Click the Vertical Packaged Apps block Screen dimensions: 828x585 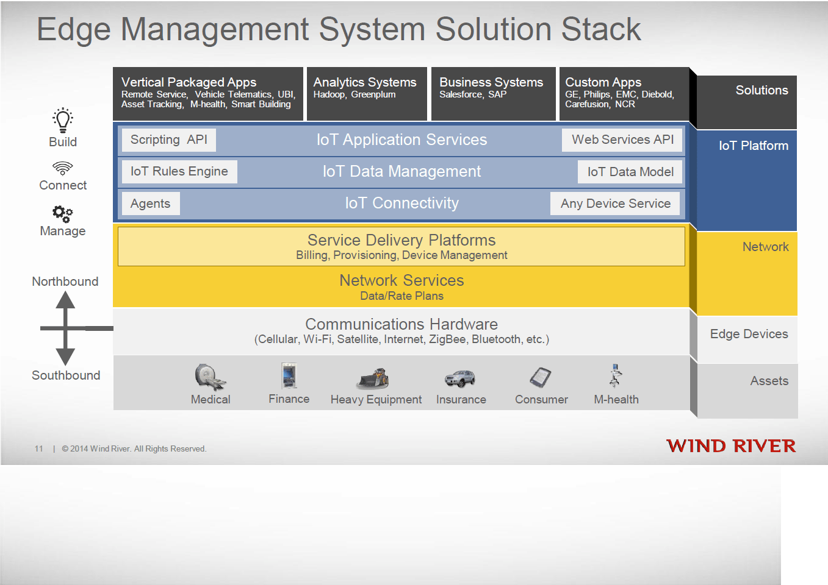[207, 93]
